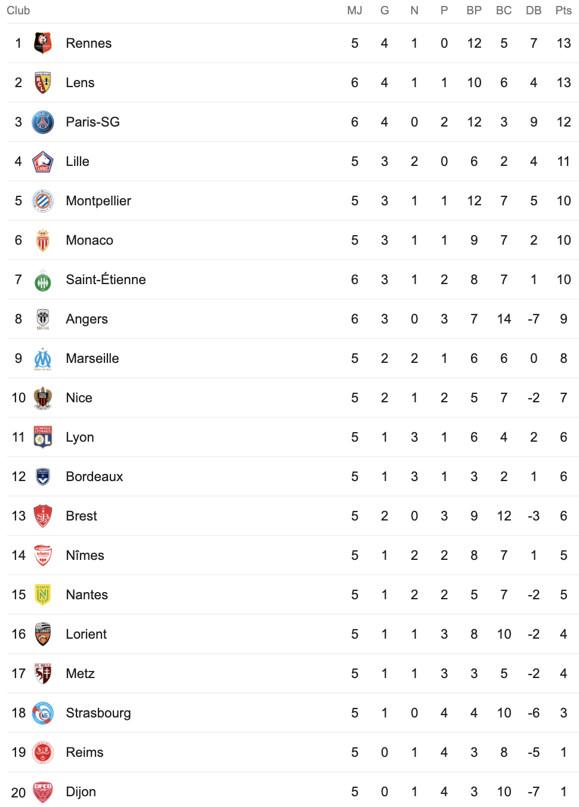Select the Marseille logo icon
Image resolution: width=579 pixels, height=807 pixels.
point(43,358)
